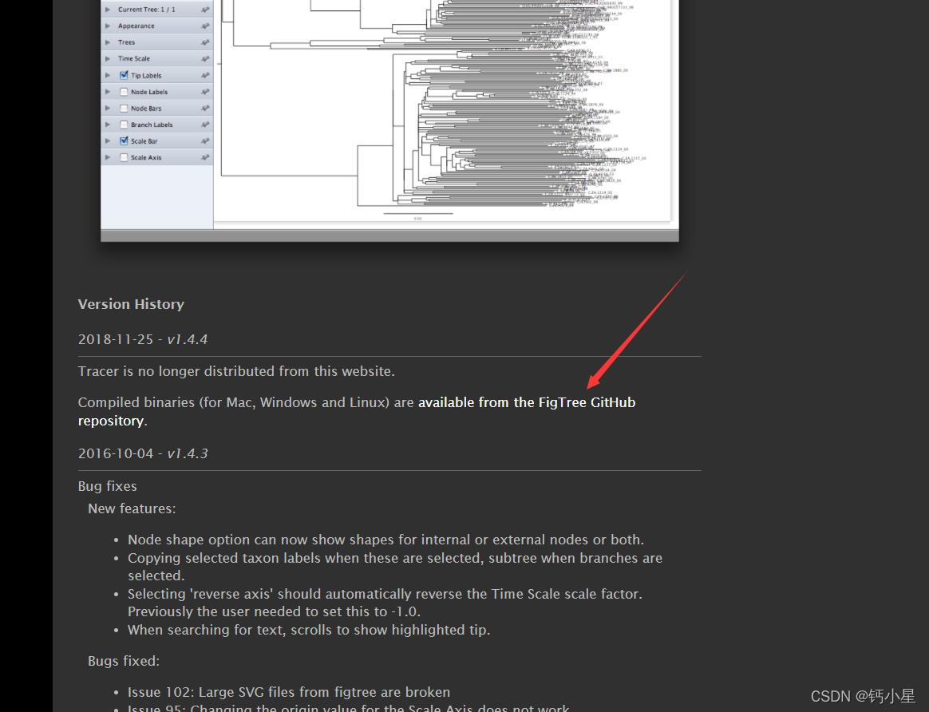929x712 pixels.
Task: Pin the Branch Labels panel
Action: 205,125
